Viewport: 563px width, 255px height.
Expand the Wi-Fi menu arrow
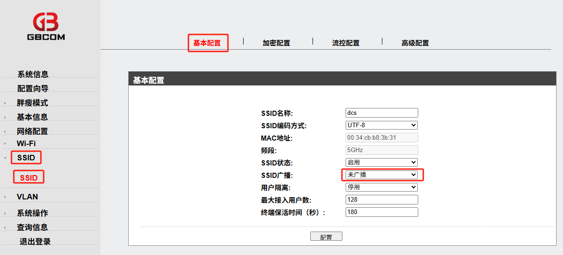pyautogui.click(x=5, y=144)
